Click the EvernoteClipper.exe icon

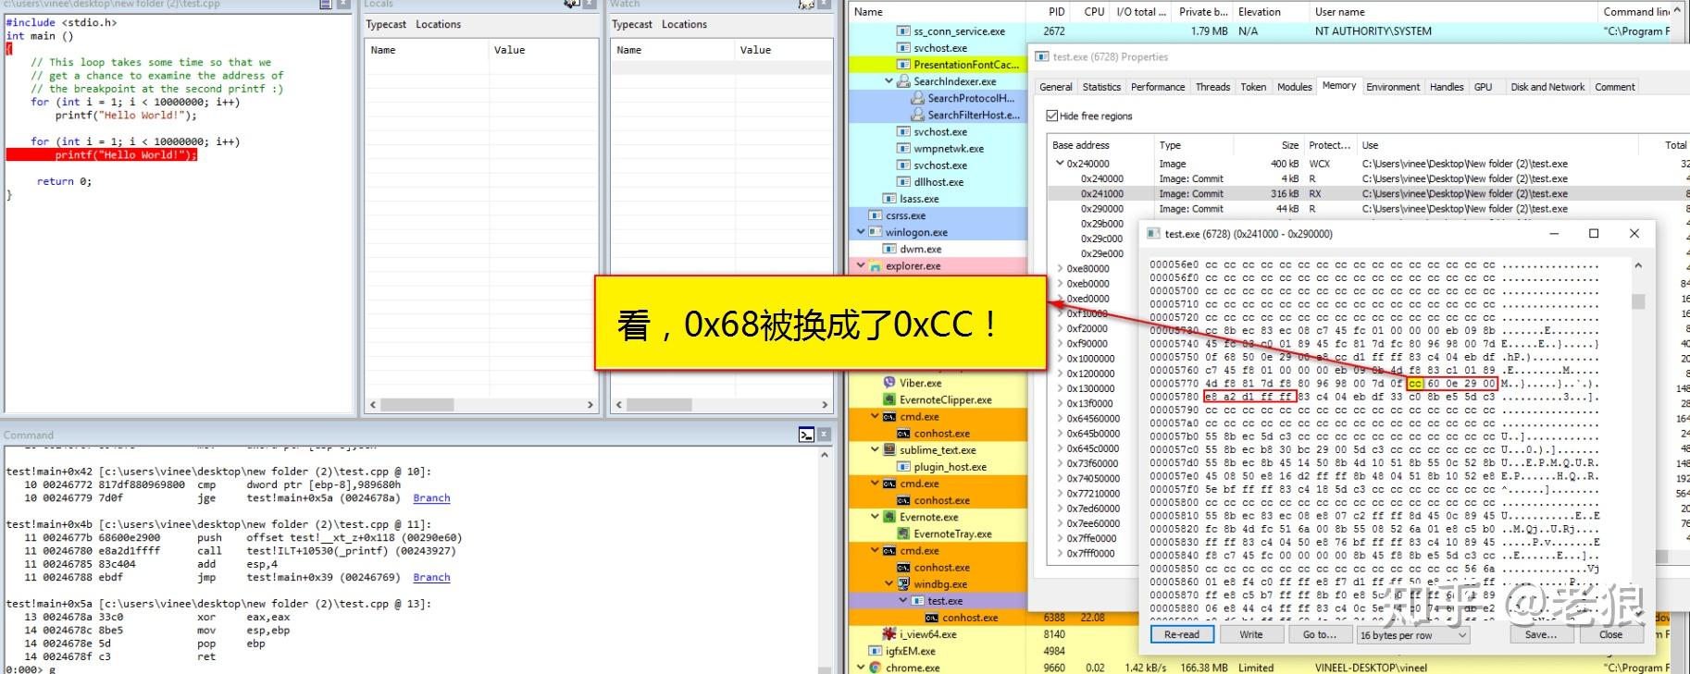click(x=889, y=399)
